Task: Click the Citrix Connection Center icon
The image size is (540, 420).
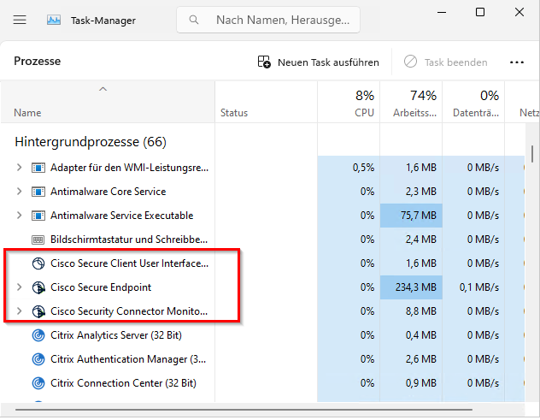Action: 38,383
